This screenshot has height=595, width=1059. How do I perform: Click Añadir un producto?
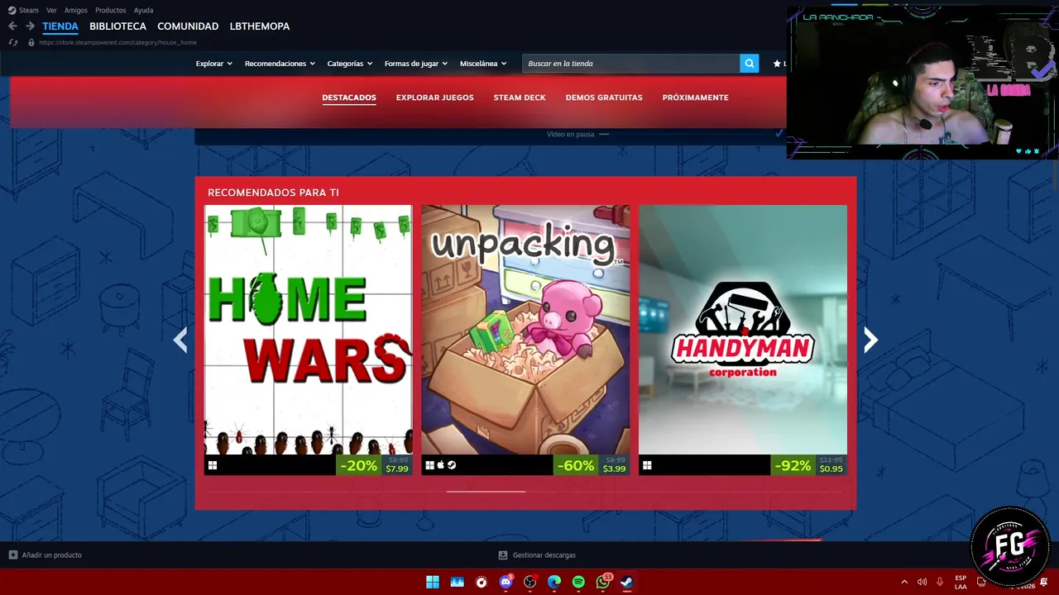pos(51,555)
